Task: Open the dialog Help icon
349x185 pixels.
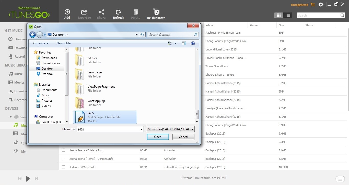Action: tap(193, 43)
